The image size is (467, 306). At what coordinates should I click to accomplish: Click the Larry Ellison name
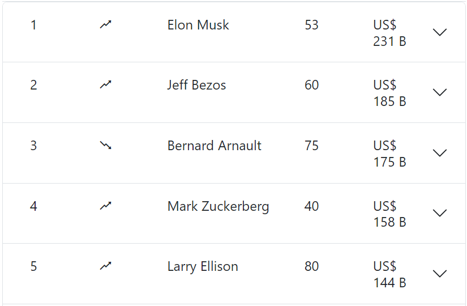(x=203, y=267)
